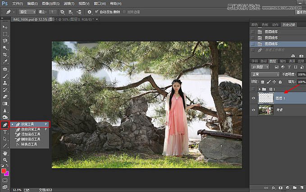This screenshot has height=192, width=306.
Task: Open the 编辑(E) menu
Action: [32, 4]
